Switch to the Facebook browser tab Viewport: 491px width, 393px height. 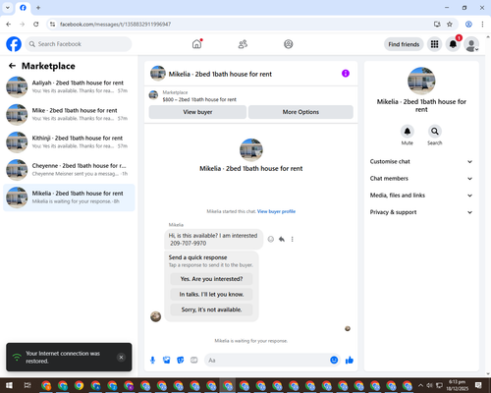tap(23, 8)
